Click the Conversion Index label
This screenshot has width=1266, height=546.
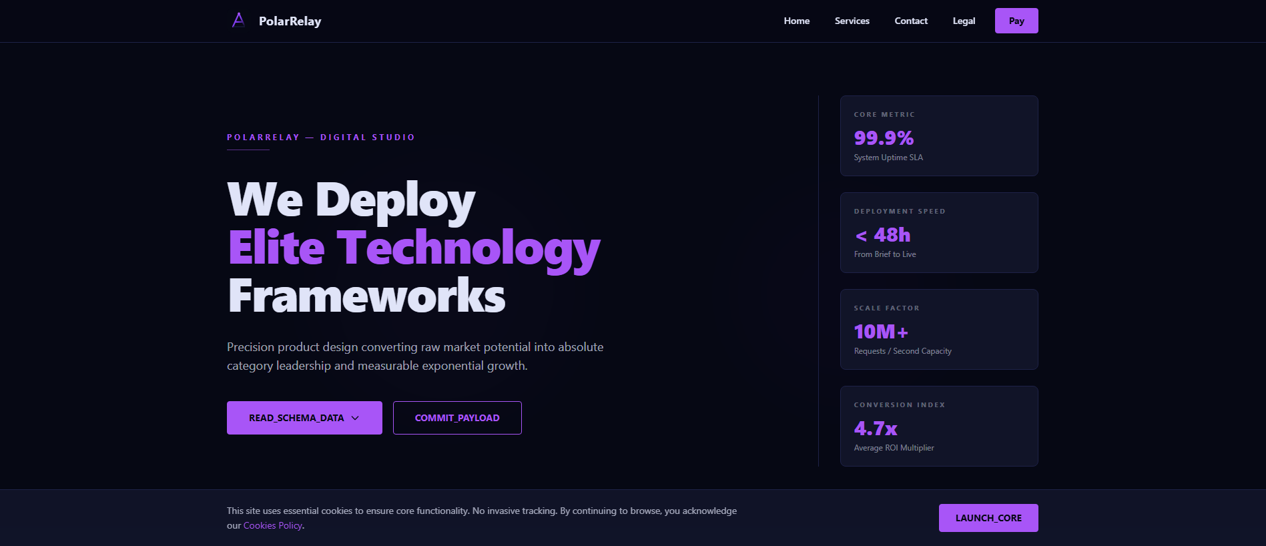click(900, 405)
